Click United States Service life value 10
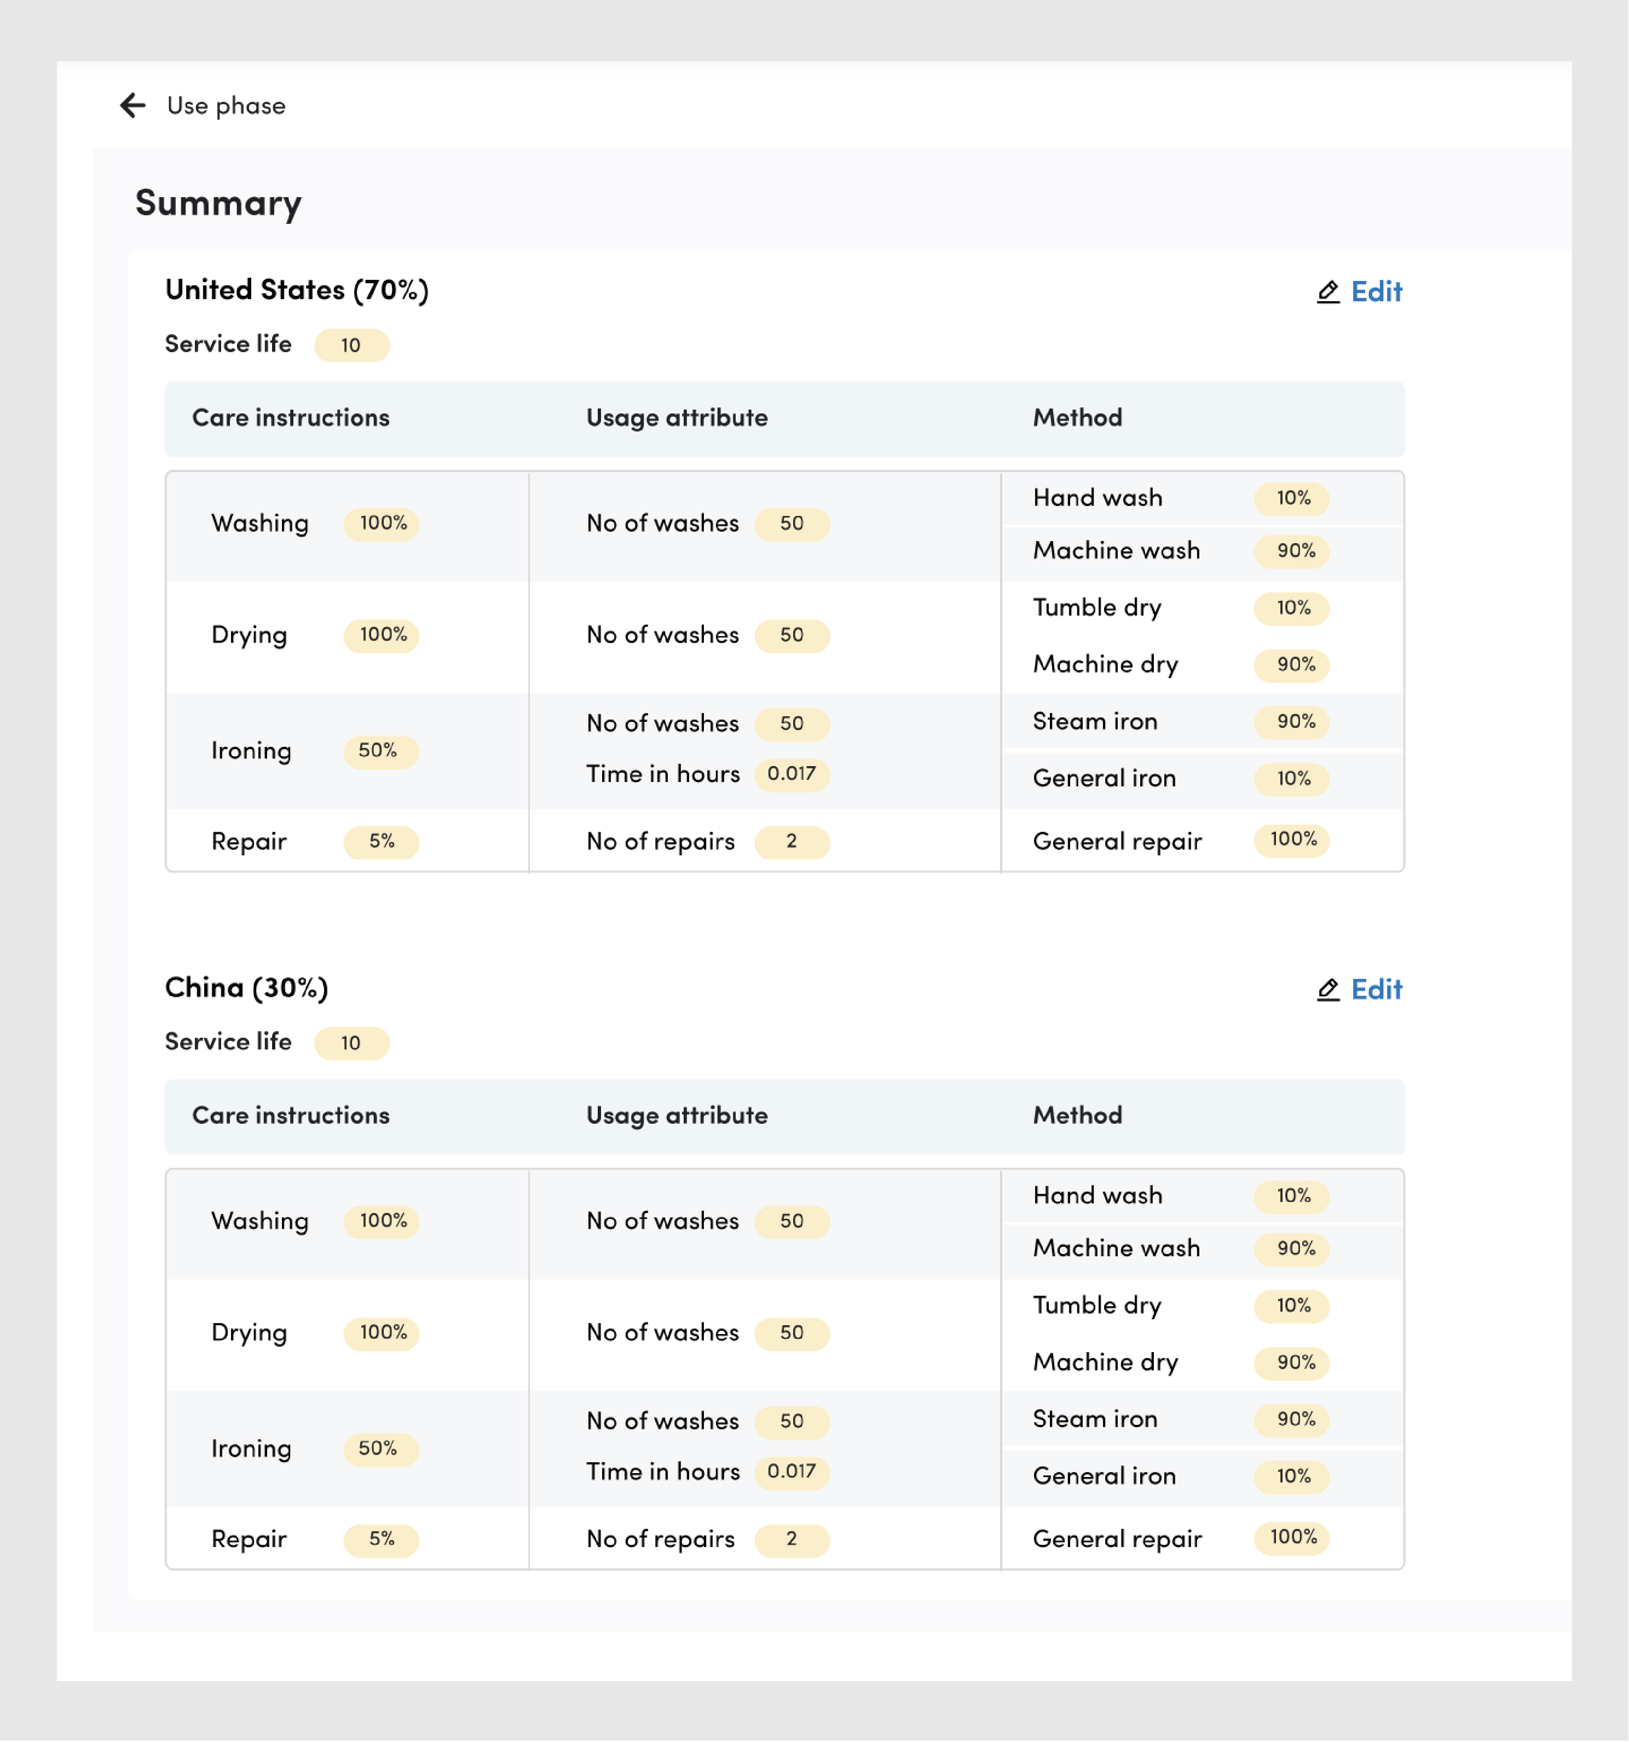The width and height of the screenshot is (1629, 1742). point(351,345)
